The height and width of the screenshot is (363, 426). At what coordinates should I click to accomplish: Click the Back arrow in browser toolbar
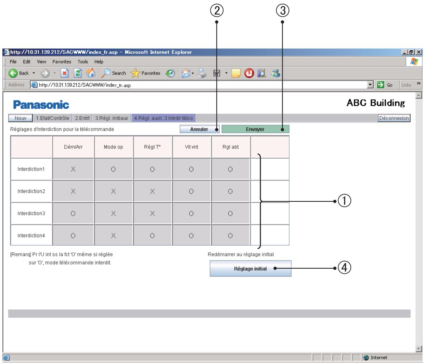[x=14, y=73]
